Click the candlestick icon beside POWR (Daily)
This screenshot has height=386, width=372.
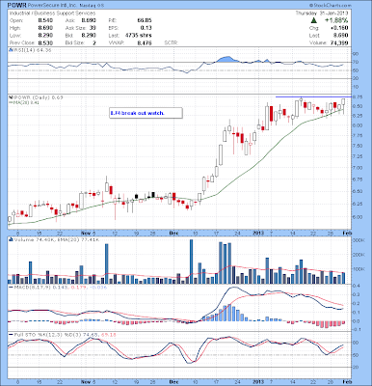click(11, 97)
